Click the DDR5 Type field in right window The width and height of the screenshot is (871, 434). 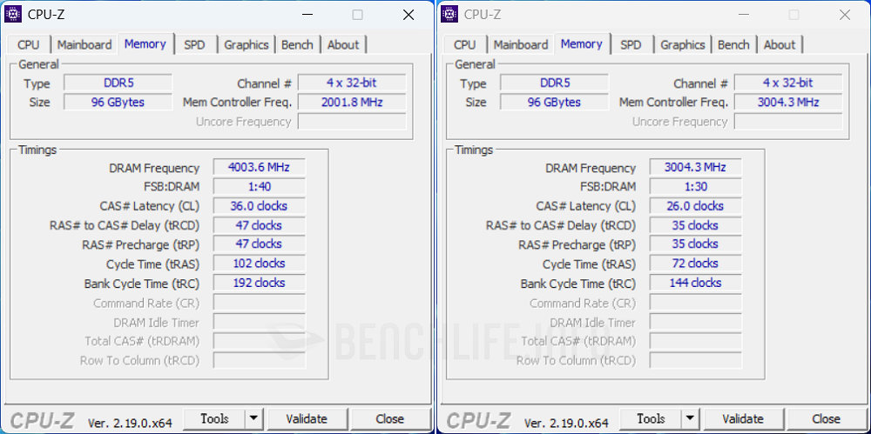click(x=554, y=83)
